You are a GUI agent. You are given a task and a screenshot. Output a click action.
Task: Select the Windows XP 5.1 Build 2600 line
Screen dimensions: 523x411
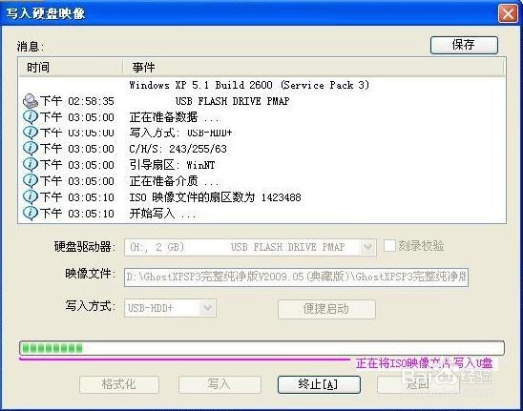pos(249,85)
